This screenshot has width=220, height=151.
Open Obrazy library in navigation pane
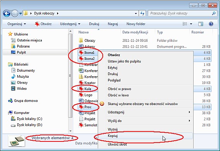click(19, 82)
